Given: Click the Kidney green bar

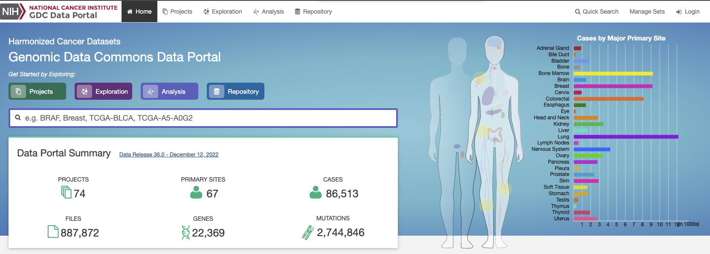Looking at the screenshot, I should coord(588,124).
